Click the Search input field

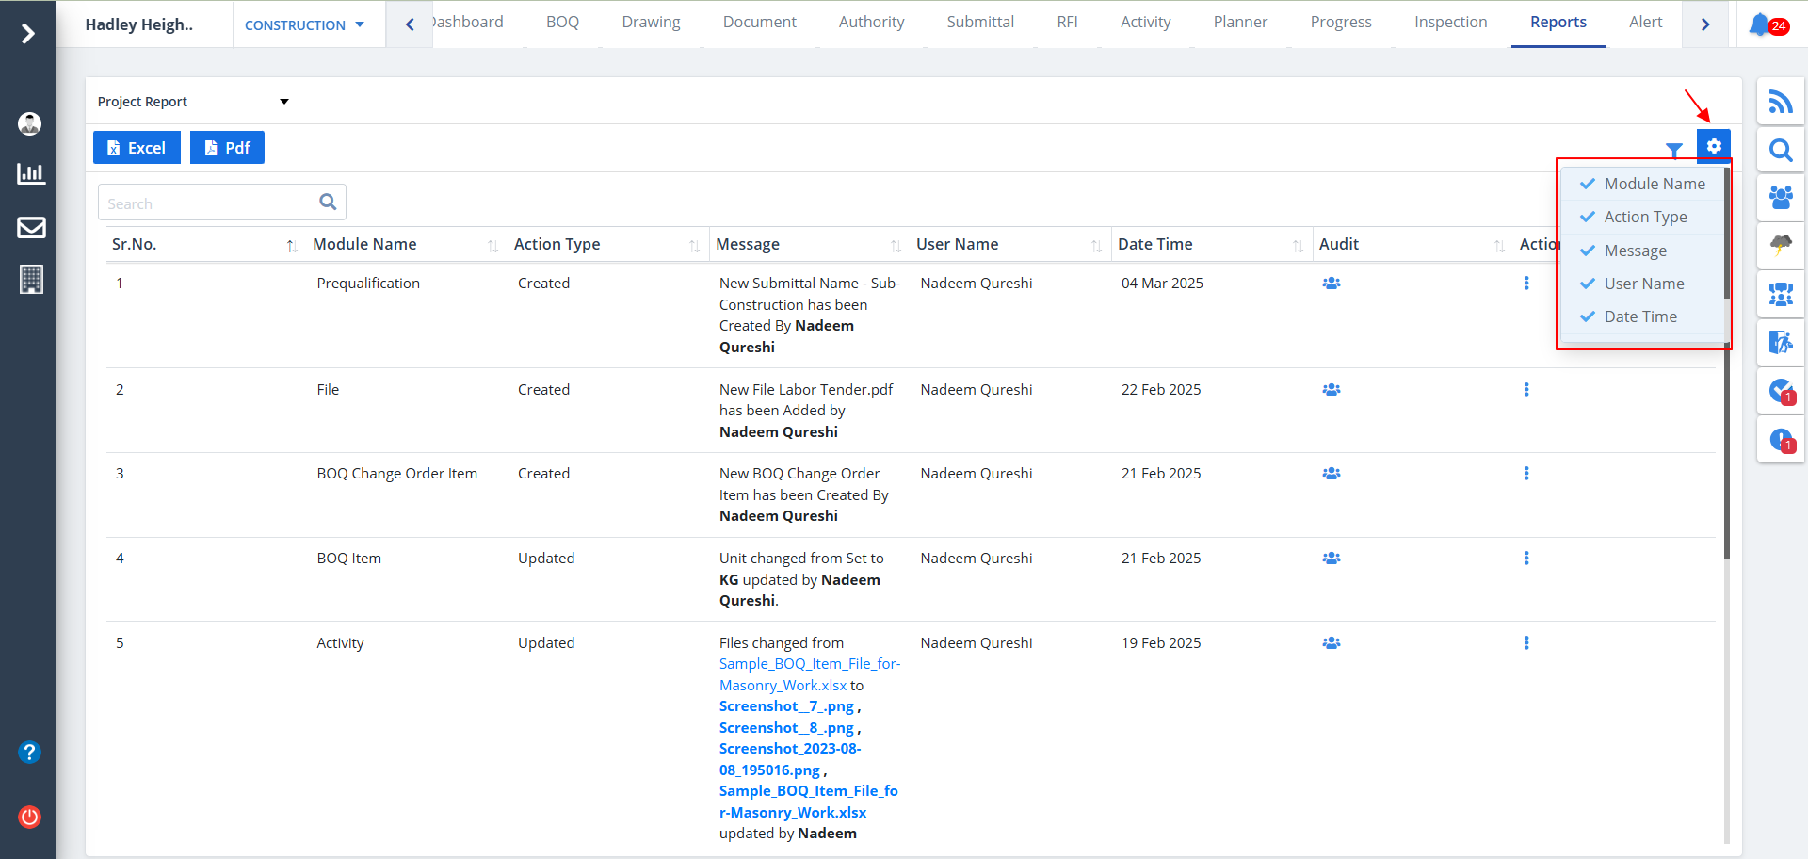(x=210, y=203)
